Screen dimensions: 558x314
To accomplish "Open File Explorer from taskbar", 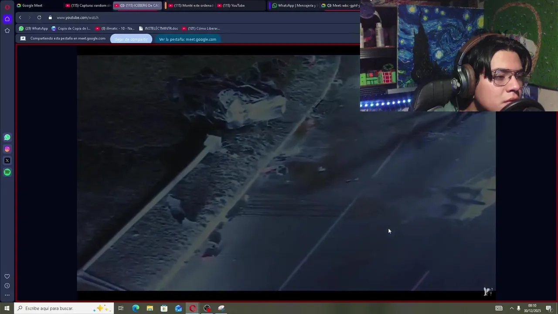I will point(150,308).
